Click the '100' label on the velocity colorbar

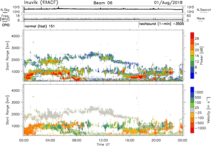[198, 103]
